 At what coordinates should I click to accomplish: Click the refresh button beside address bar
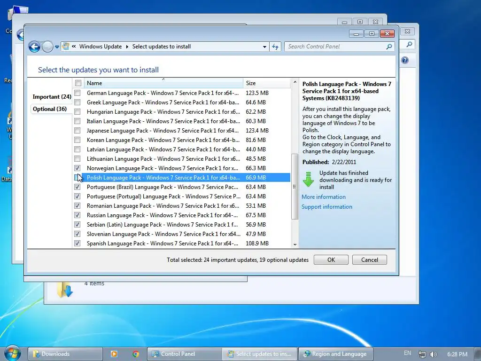pyautogui.click(x=275, y=47)
